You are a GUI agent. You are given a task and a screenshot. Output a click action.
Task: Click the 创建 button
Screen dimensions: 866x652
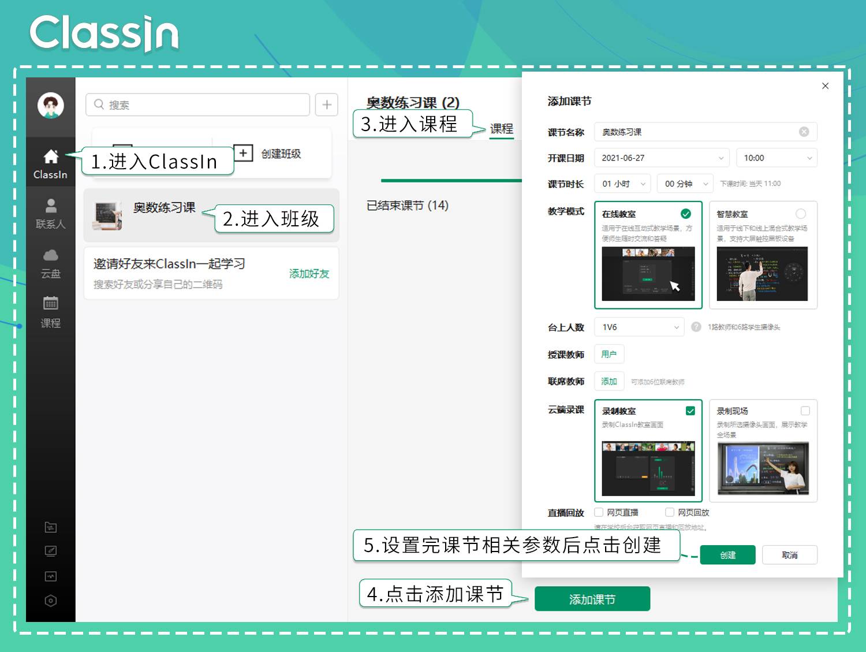click(x=728, y=555)
